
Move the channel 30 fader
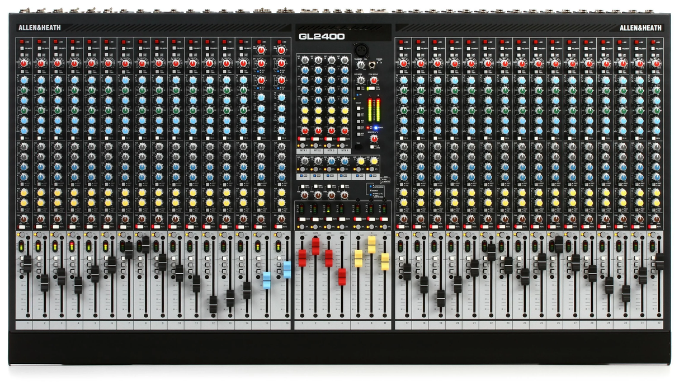(626, 293)
